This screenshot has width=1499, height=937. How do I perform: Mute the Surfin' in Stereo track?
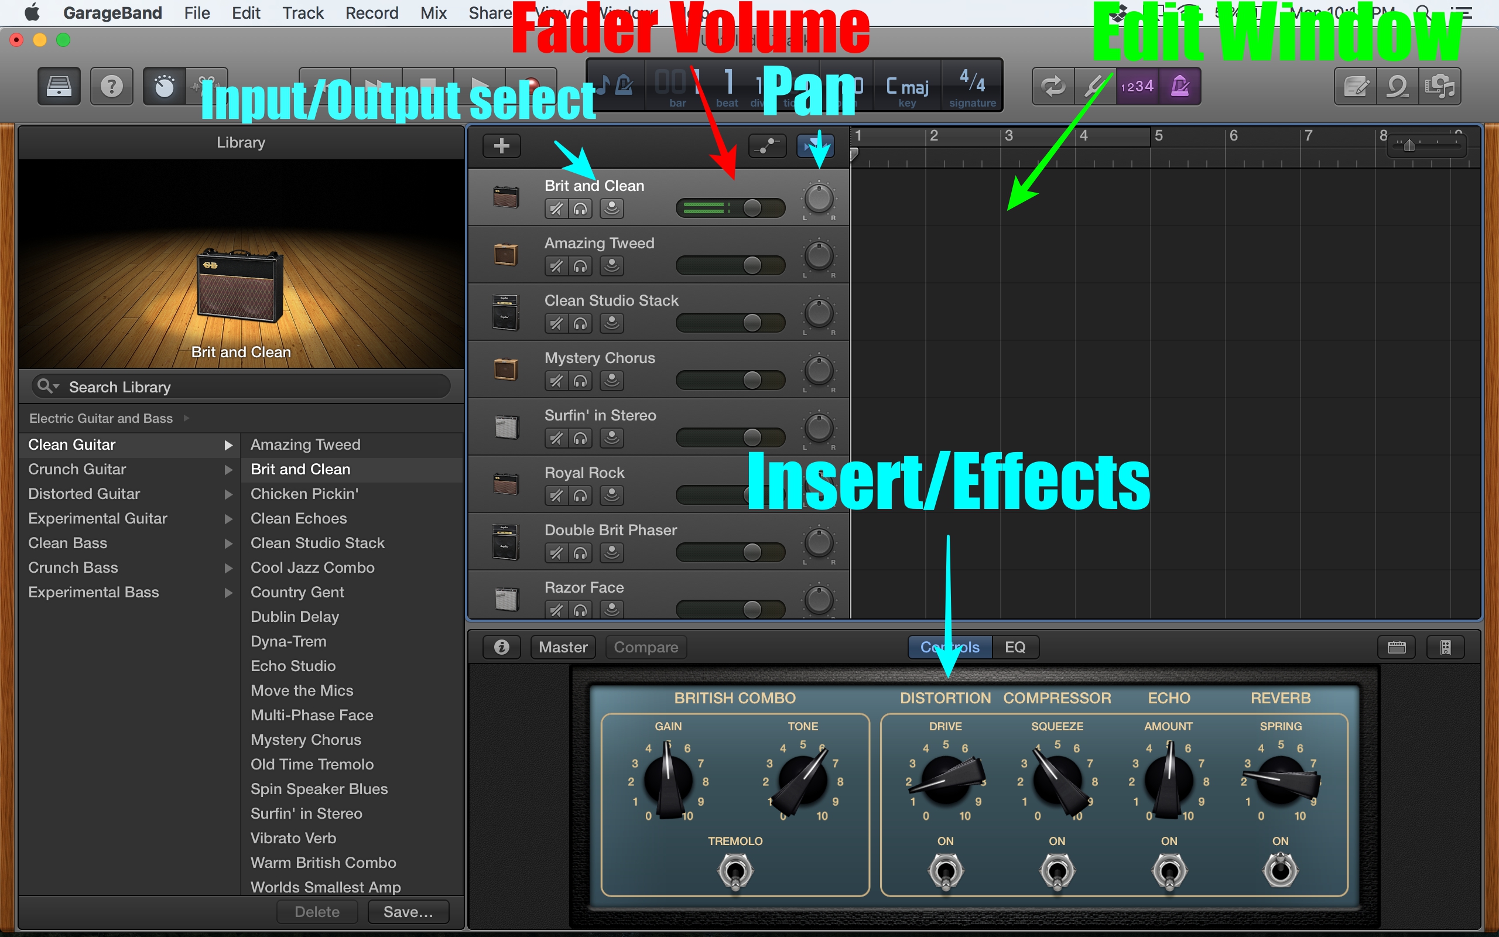[x=556, y=438]
